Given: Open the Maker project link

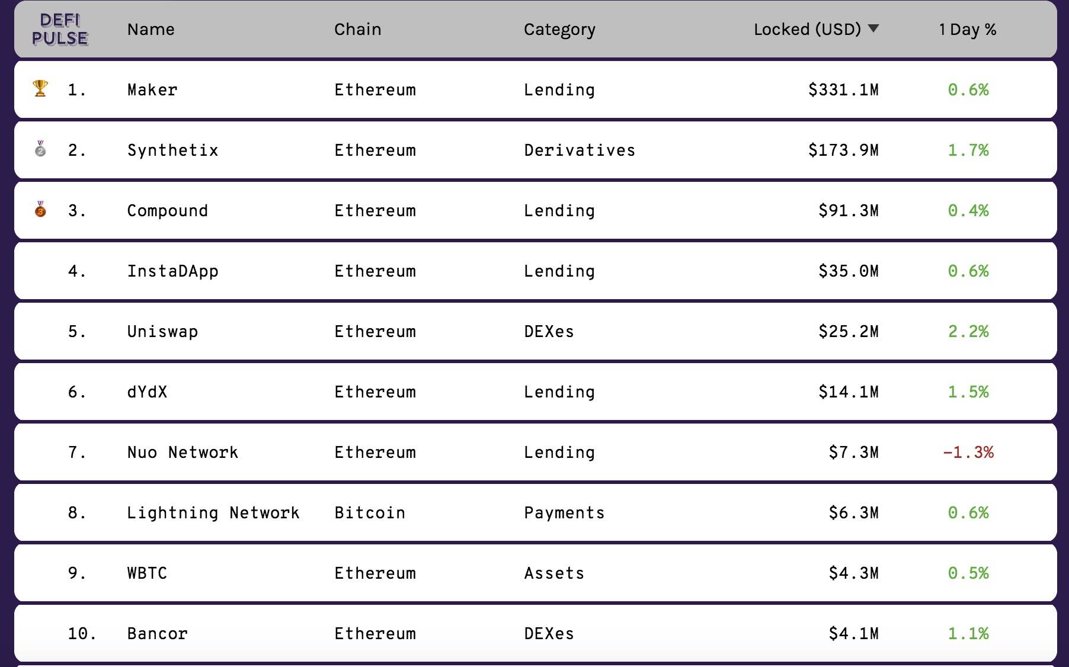Looking at the screenshot, I should tap(152, 89).
